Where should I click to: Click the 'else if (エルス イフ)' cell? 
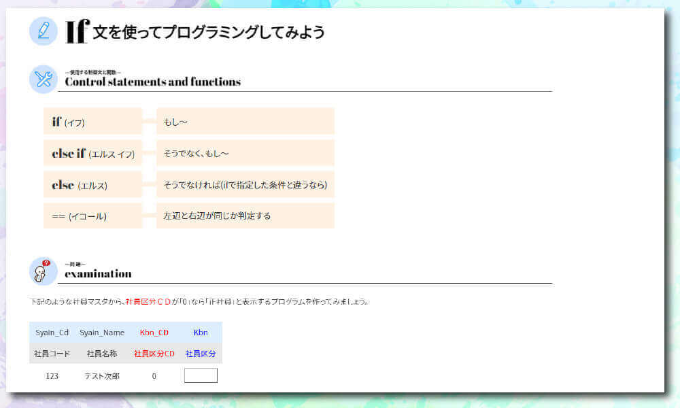[x=92, y=152]
